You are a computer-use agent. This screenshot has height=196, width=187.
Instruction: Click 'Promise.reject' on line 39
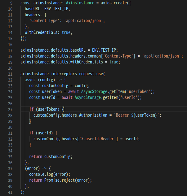click(x=60, y=180)
